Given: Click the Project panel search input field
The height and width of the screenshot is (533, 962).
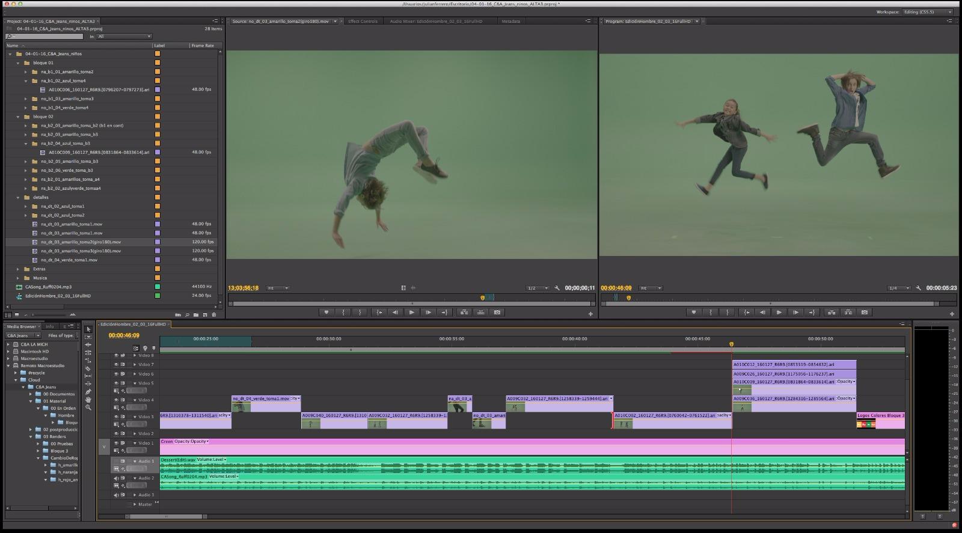Looking at the screenshot, I should [45, 37].
